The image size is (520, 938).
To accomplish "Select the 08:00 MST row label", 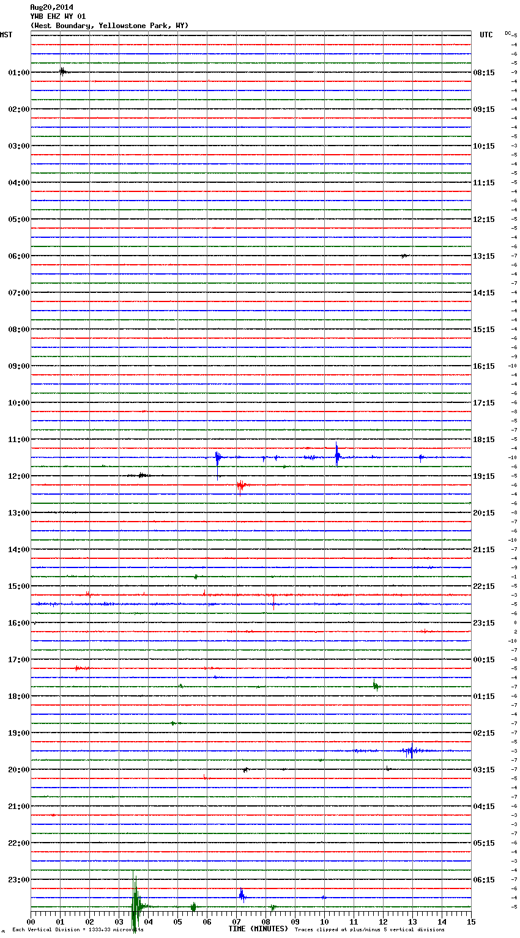I will point(19,330).
